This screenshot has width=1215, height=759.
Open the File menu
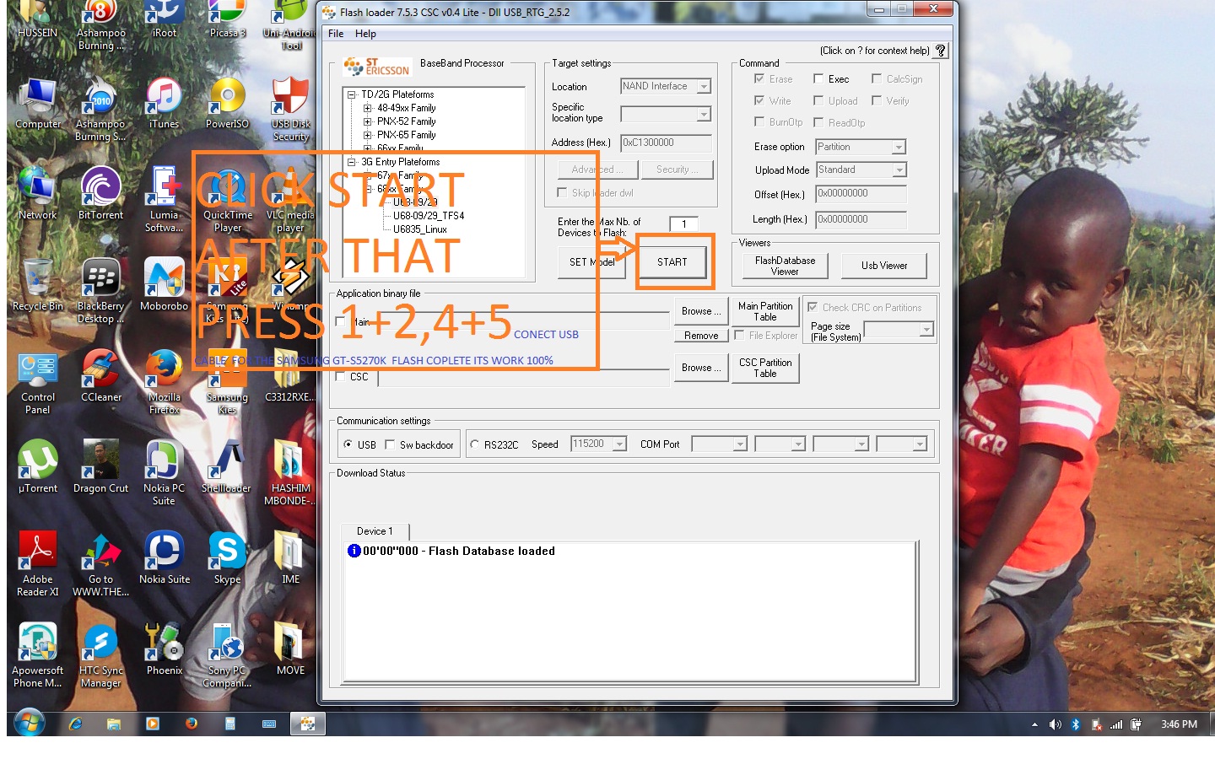tap(336, 34)
